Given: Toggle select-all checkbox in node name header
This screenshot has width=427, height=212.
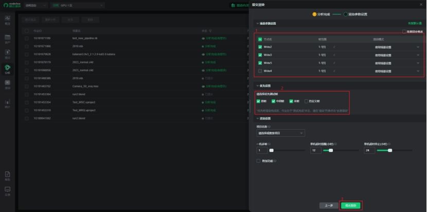Looking at the screenshot, I should tap(260, 40).
